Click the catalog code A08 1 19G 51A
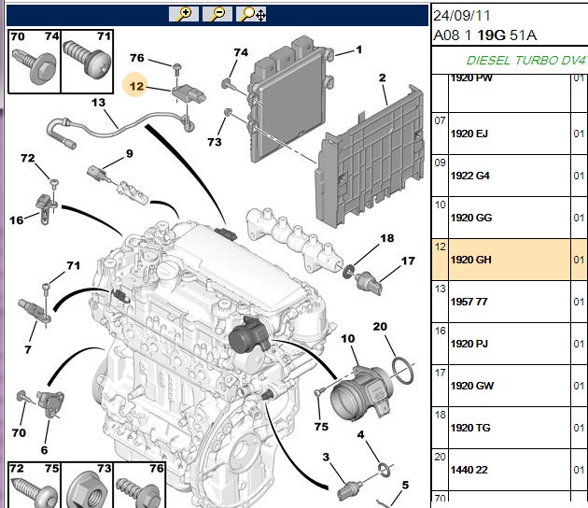 click(x=485, y=35)
